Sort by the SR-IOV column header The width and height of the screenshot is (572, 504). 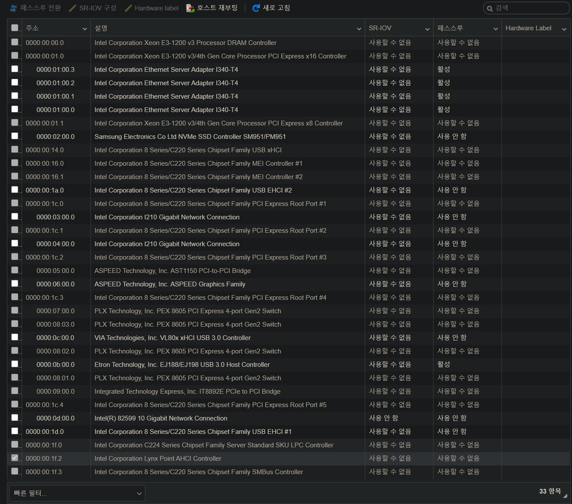tap(380, 28)
